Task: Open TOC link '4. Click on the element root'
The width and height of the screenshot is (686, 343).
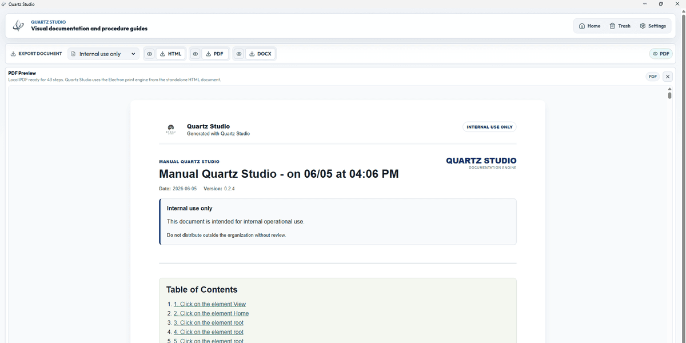Action: tap(209, 332)
